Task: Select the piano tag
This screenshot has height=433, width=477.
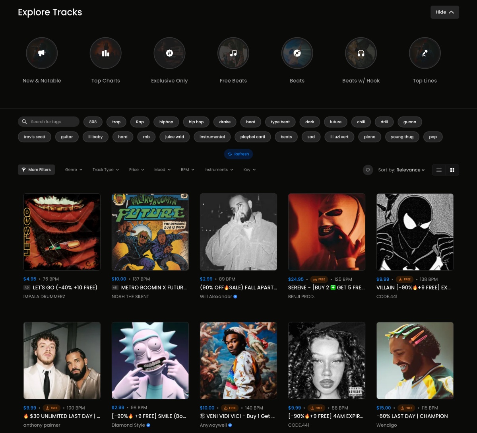Action: tap(370, 137)
